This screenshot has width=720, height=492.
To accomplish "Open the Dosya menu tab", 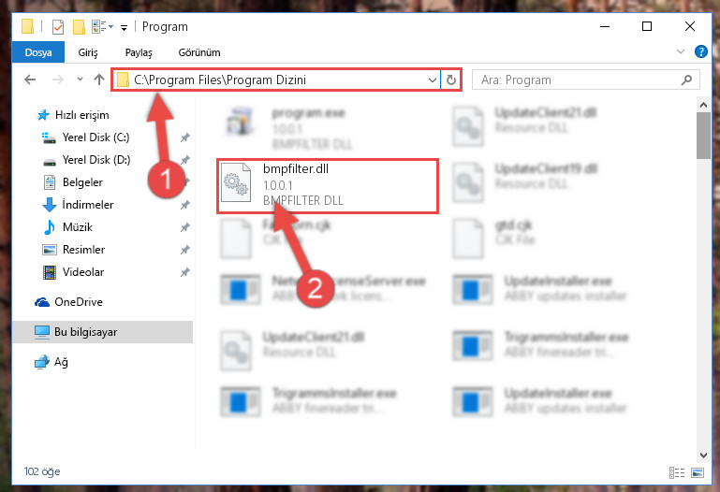I will [x=38, y=52].
